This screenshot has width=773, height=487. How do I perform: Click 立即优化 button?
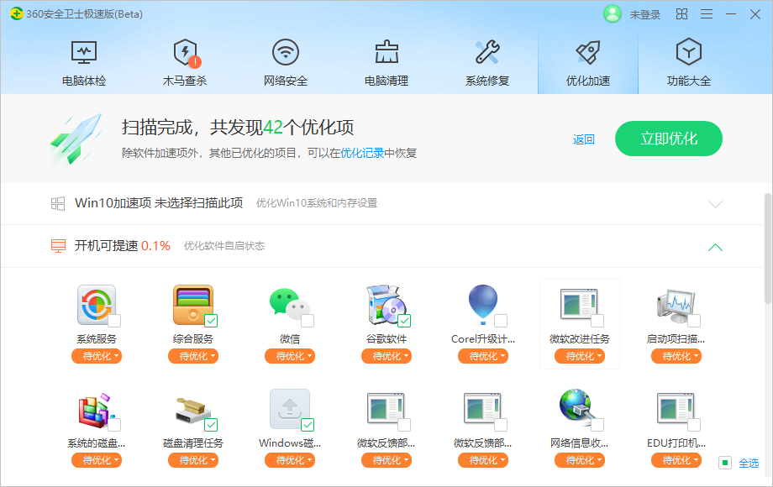point(669,139)
